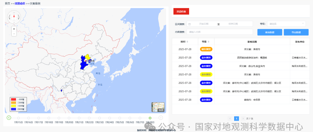
Task: Select the 7月20日 timeline point
Action: pyautogui.click(x=69, y=118)
